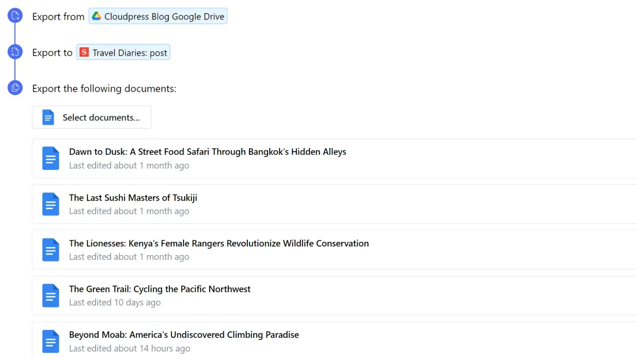This screenshot has height=358, width=637.
Task: Open Dawn to Dusk Bangkok street food document
Action: pos(334,158)
